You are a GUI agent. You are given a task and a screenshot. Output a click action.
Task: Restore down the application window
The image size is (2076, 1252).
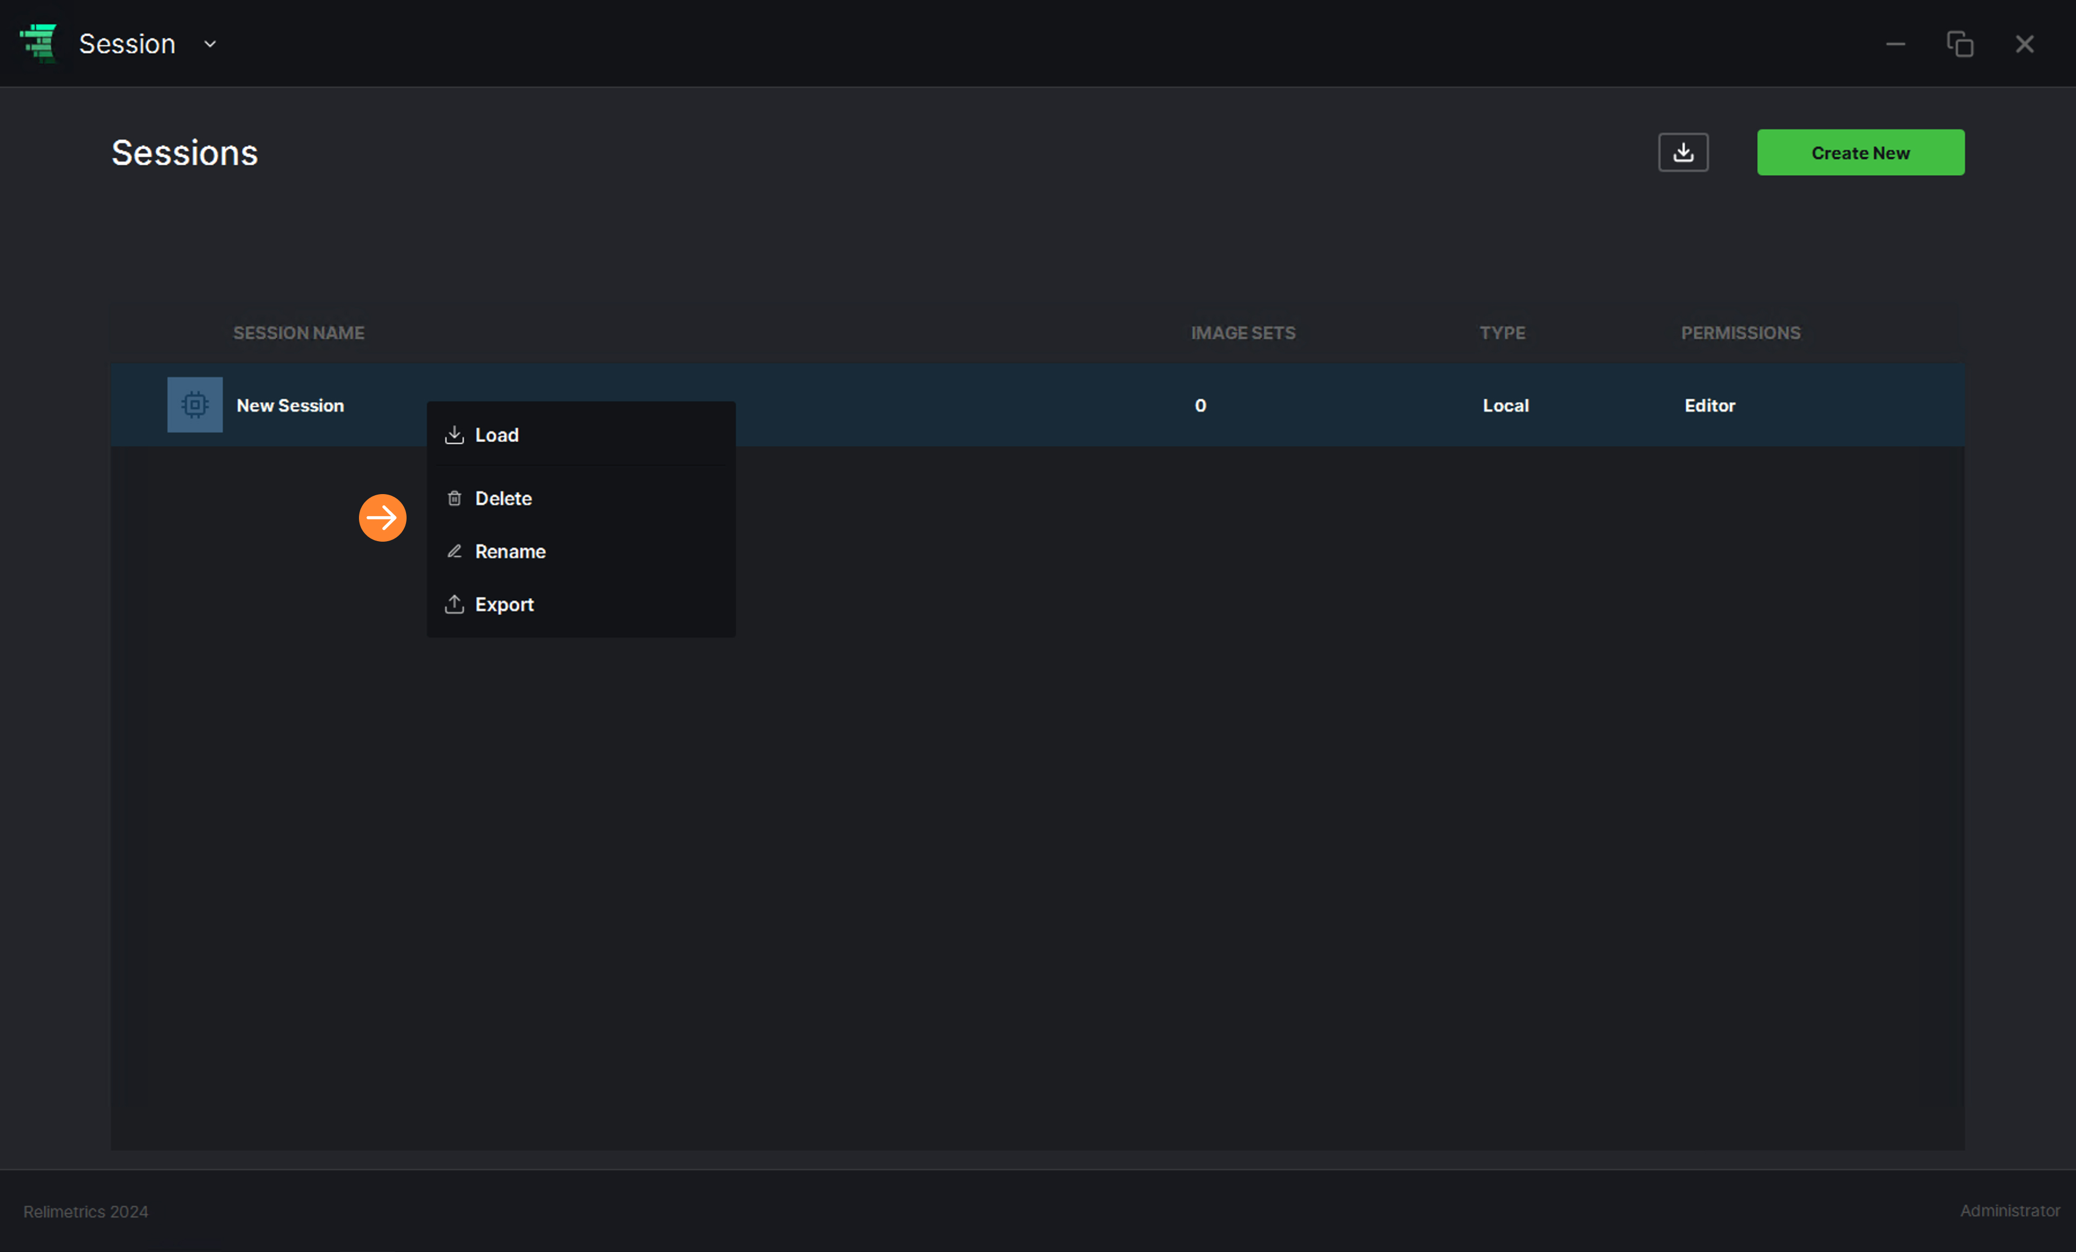click(x=1960, y=44)
